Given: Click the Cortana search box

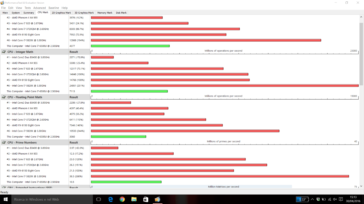Looking at the screenshot, I should pyautogui.click(x=52, y=199).
